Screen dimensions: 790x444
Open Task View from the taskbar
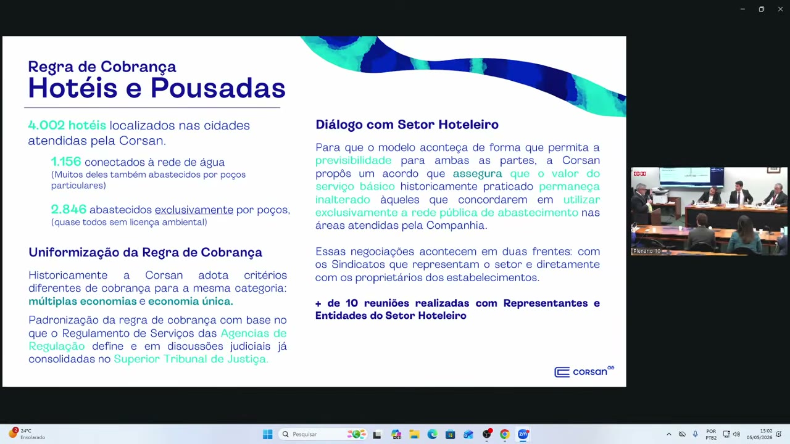pos(377,434)
